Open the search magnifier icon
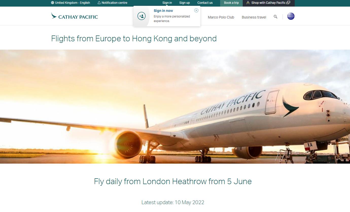 click(x=275, y=17)
